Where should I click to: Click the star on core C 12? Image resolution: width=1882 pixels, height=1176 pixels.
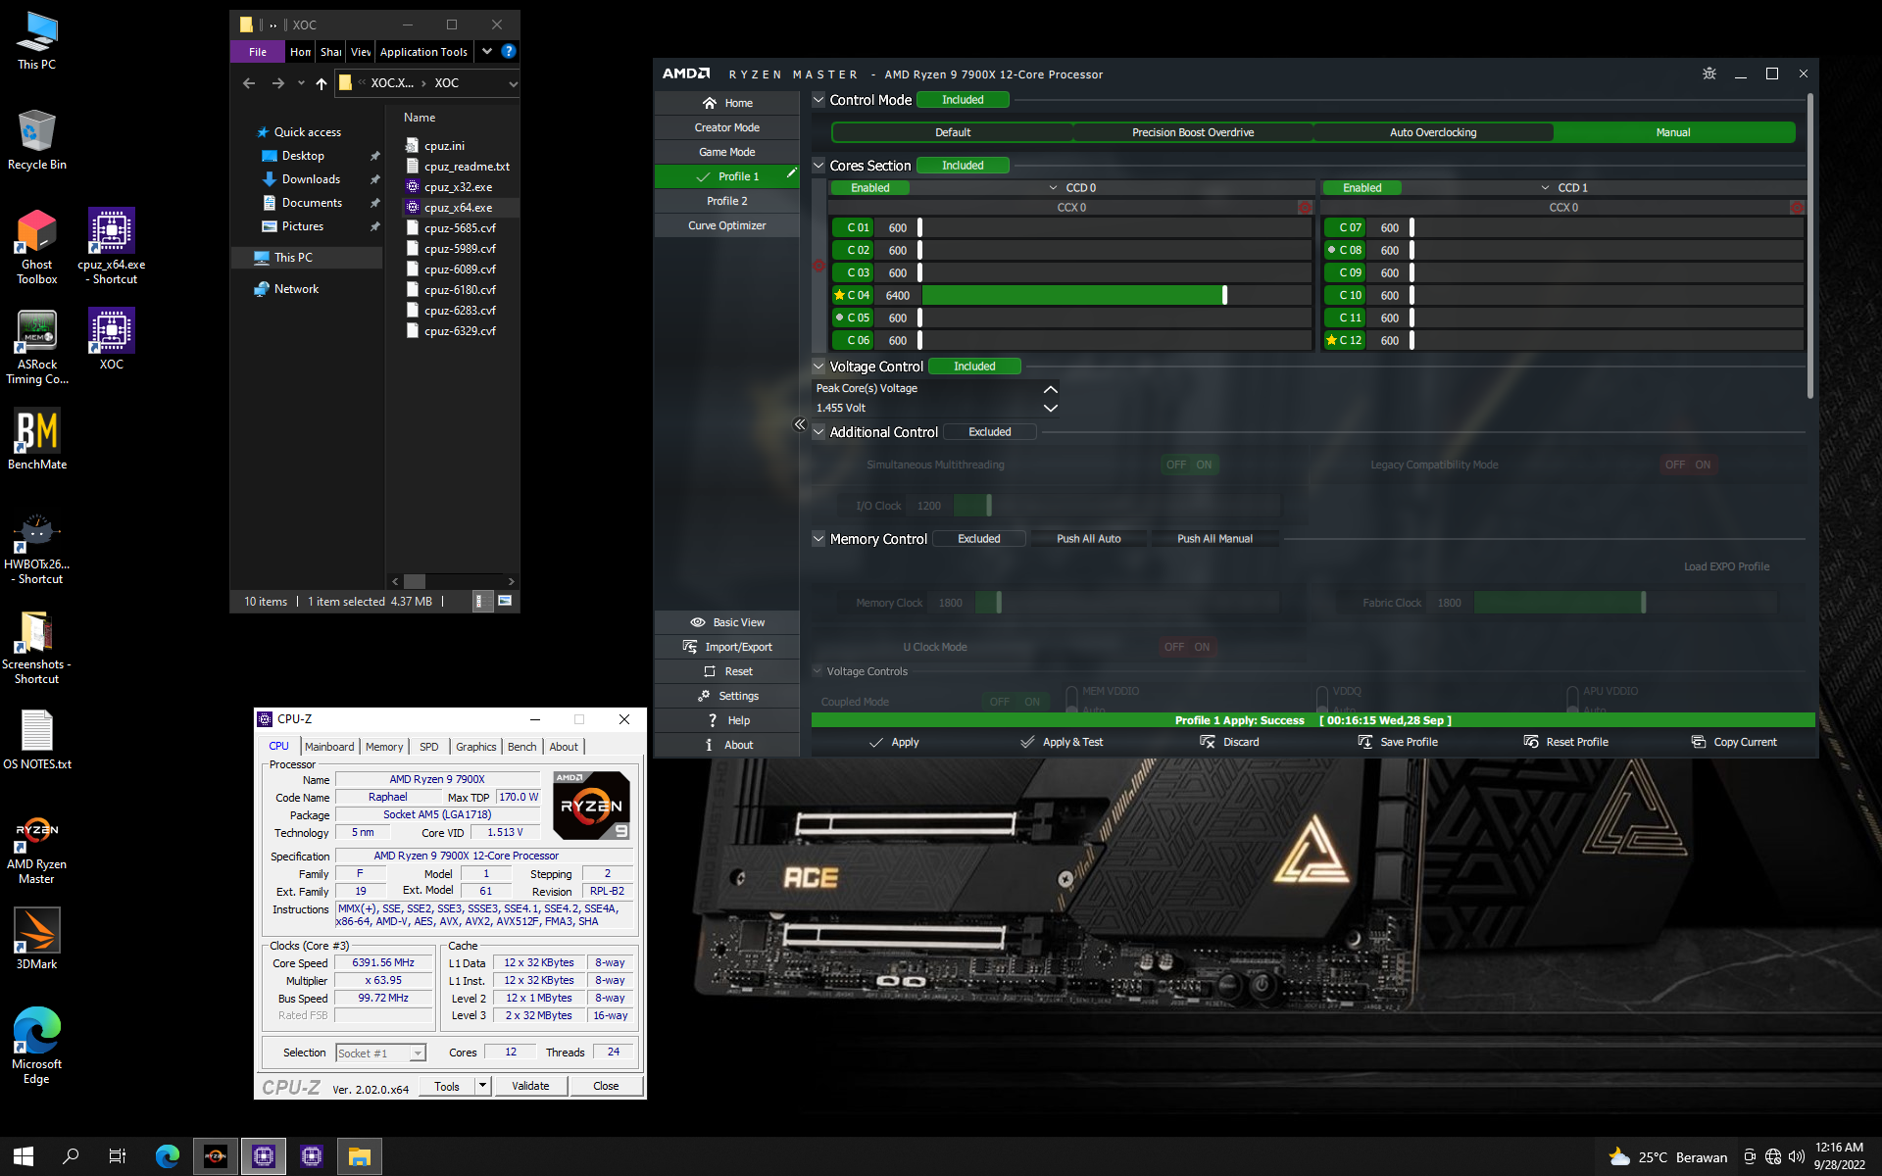(x=1331, y=340)
